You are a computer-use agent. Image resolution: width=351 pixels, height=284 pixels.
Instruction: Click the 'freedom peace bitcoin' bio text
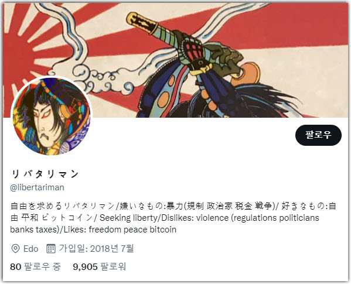click(132, 230)
